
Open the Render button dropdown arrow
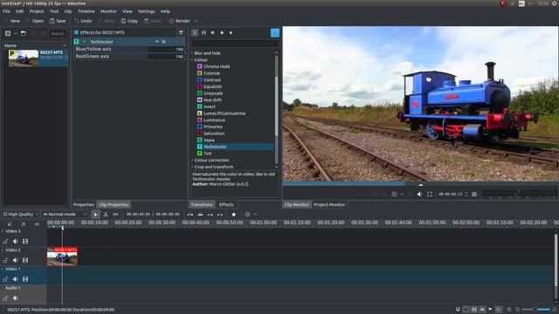tap(196, 21)
